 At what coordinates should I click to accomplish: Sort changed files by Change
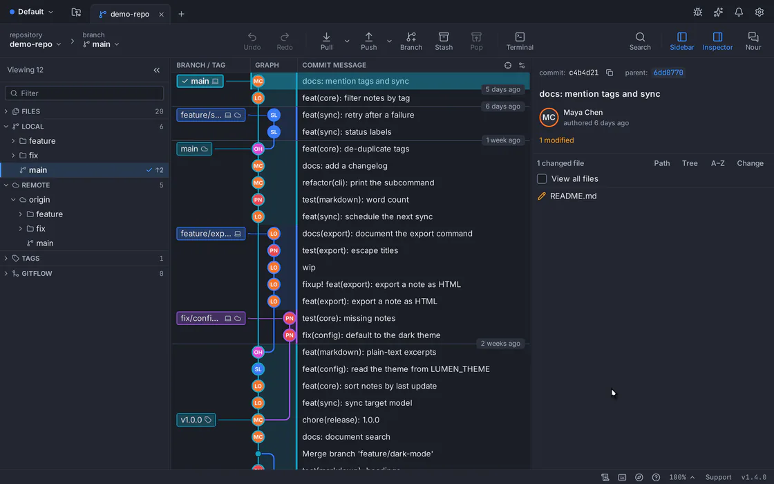tap(750, 163)
